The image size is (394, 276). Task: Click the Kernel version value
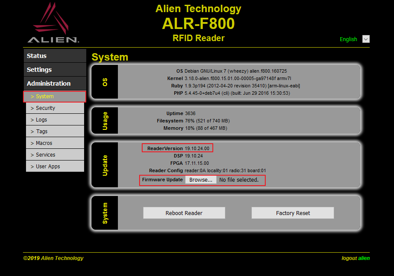[238, 78]
